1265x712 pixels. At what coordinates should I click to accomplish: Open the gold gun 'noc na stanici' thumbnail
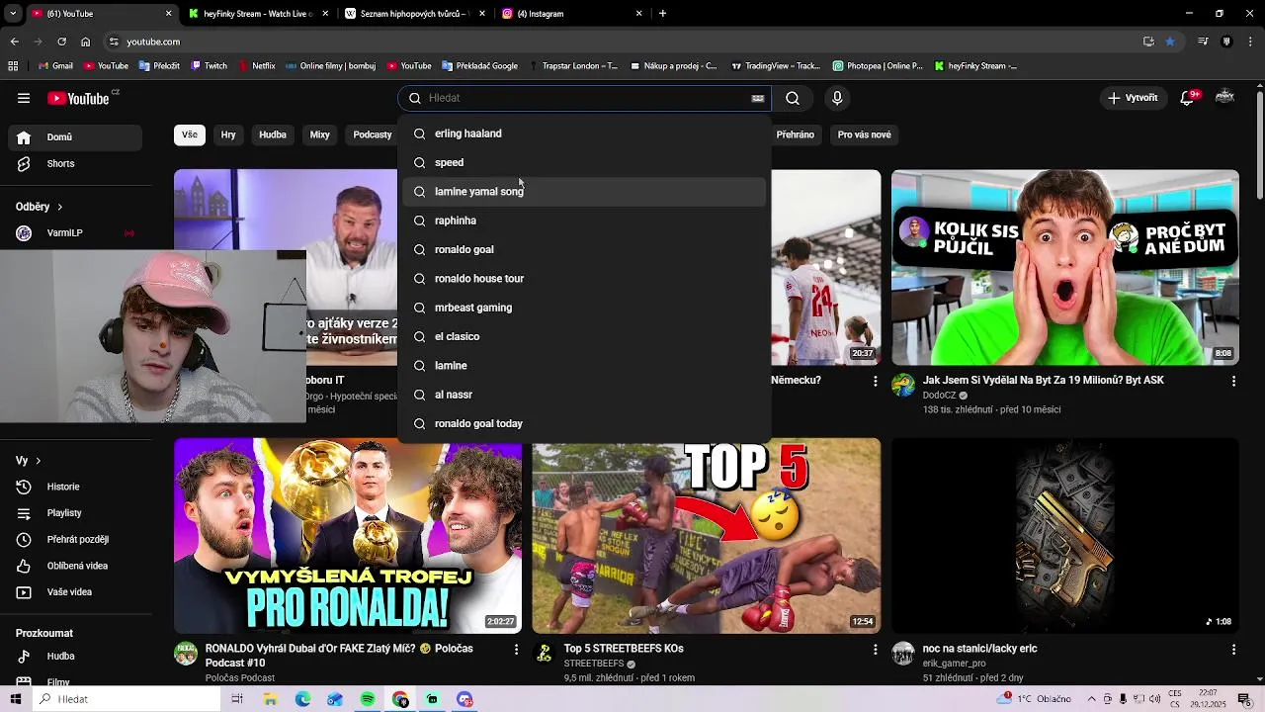[1064, 535]
